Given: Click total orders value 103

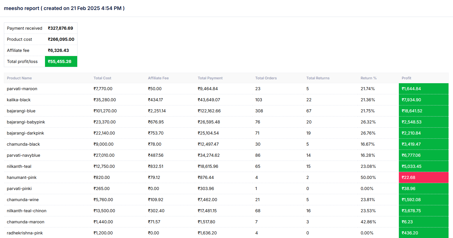Looking at the screenshot, I should click(x=259, y=100).
